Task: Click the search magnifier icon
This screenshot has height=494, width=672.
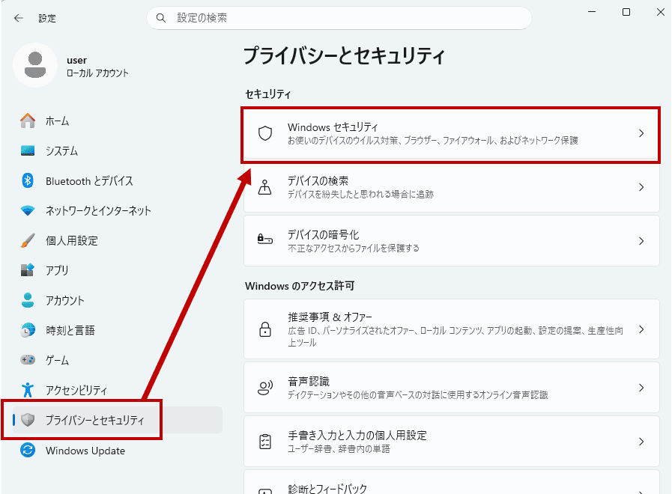Action: [x=161, y=18]
